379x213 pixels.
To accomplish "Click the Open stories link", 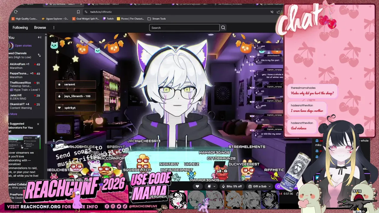I will pos(23,46).
